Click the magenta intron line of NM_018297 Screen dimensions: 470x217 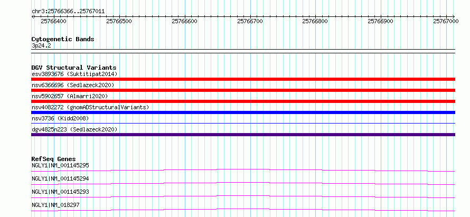[243, 210]
